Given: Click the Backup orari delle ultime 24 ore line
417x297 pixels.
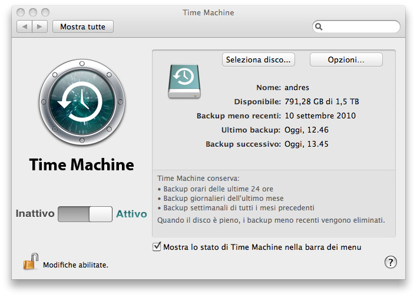Looking at the screenshot, I should click(x=218, y=189).
